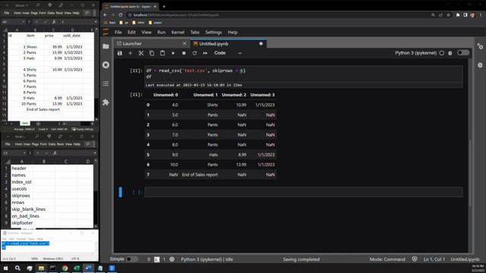Open the property inspector gears icon on the right
The height and width of the screenshot is (273, 486).
(x=480, y=46)
